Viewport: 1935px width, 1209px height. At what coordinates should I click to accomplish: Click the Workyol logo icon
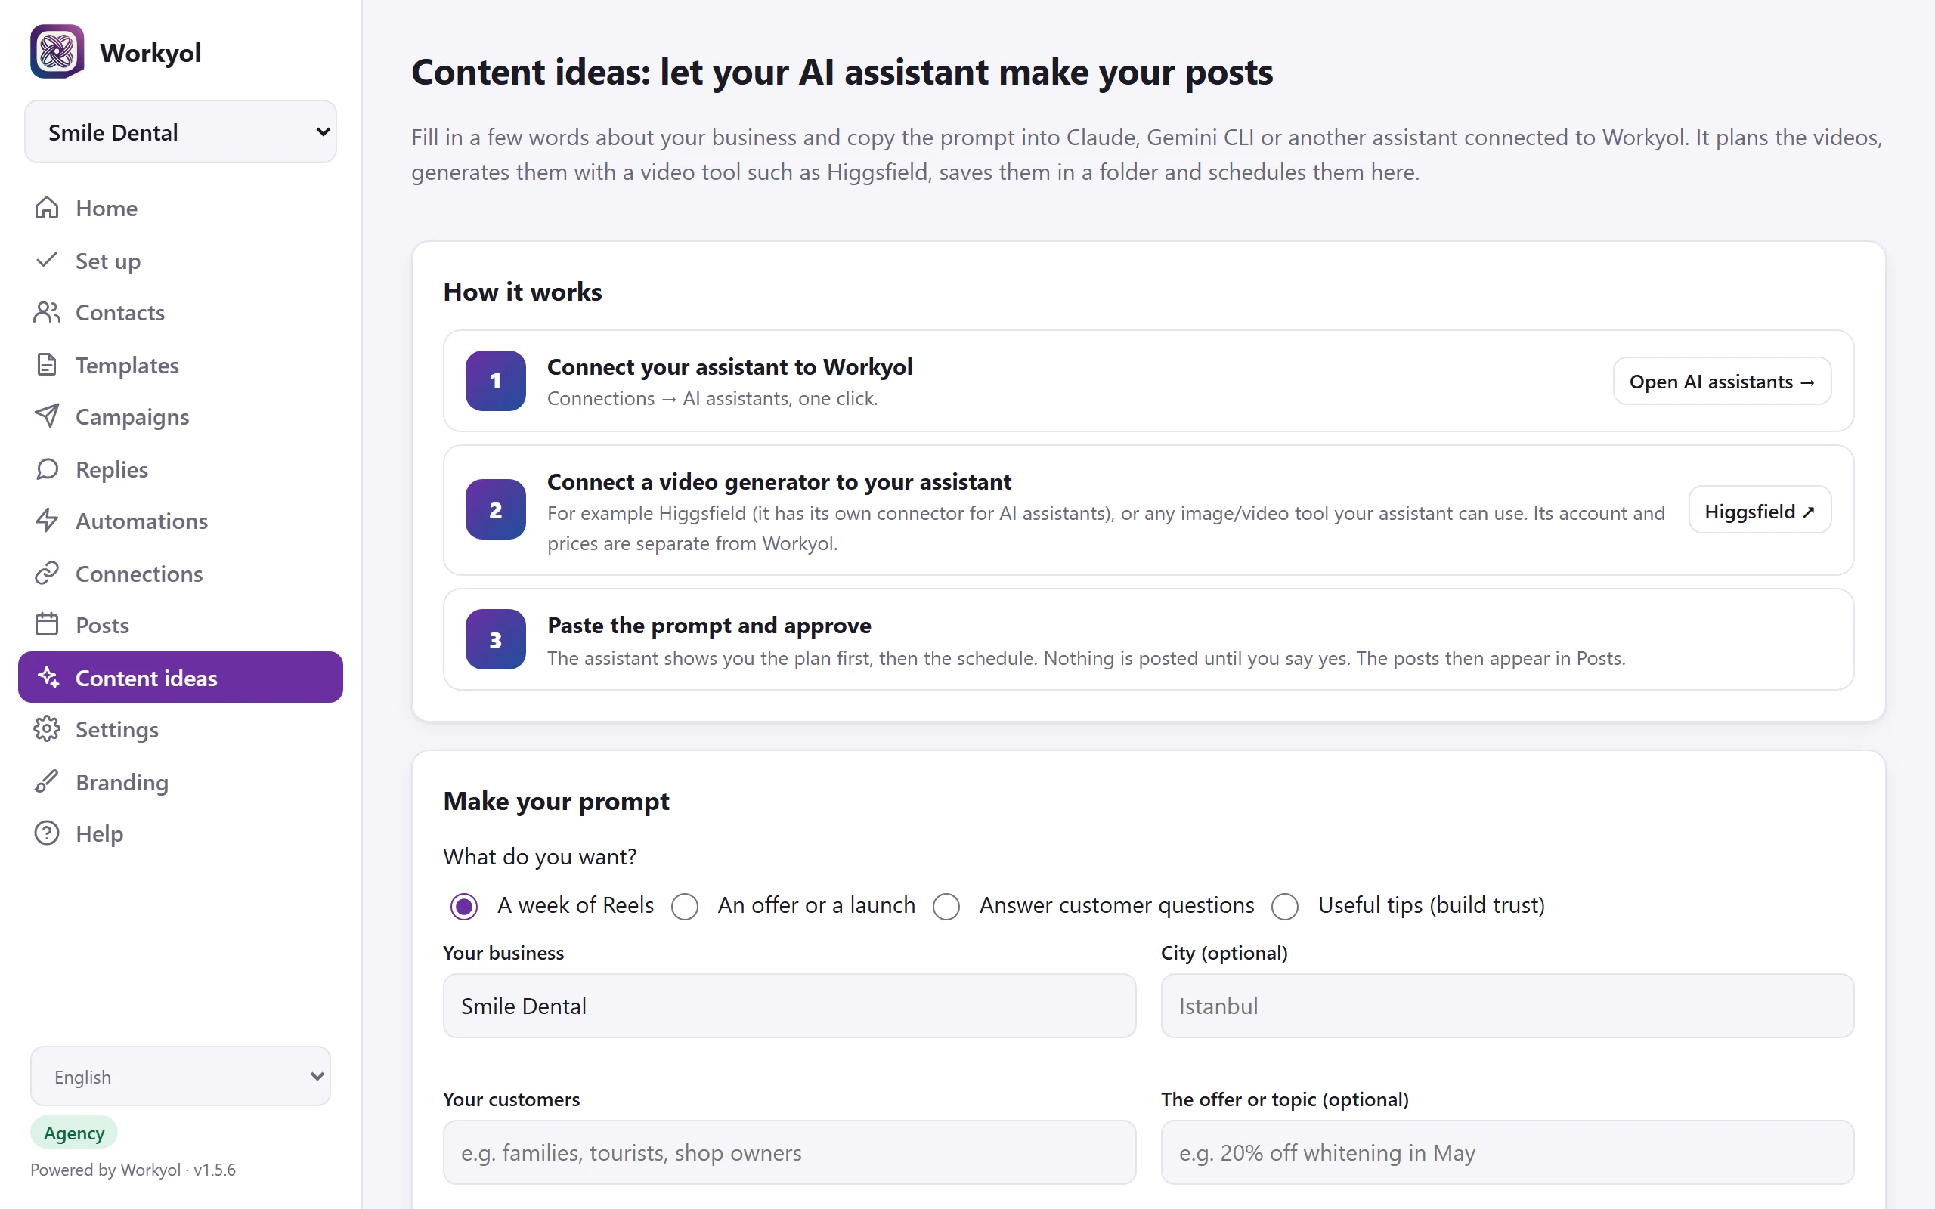coord(57,52)
